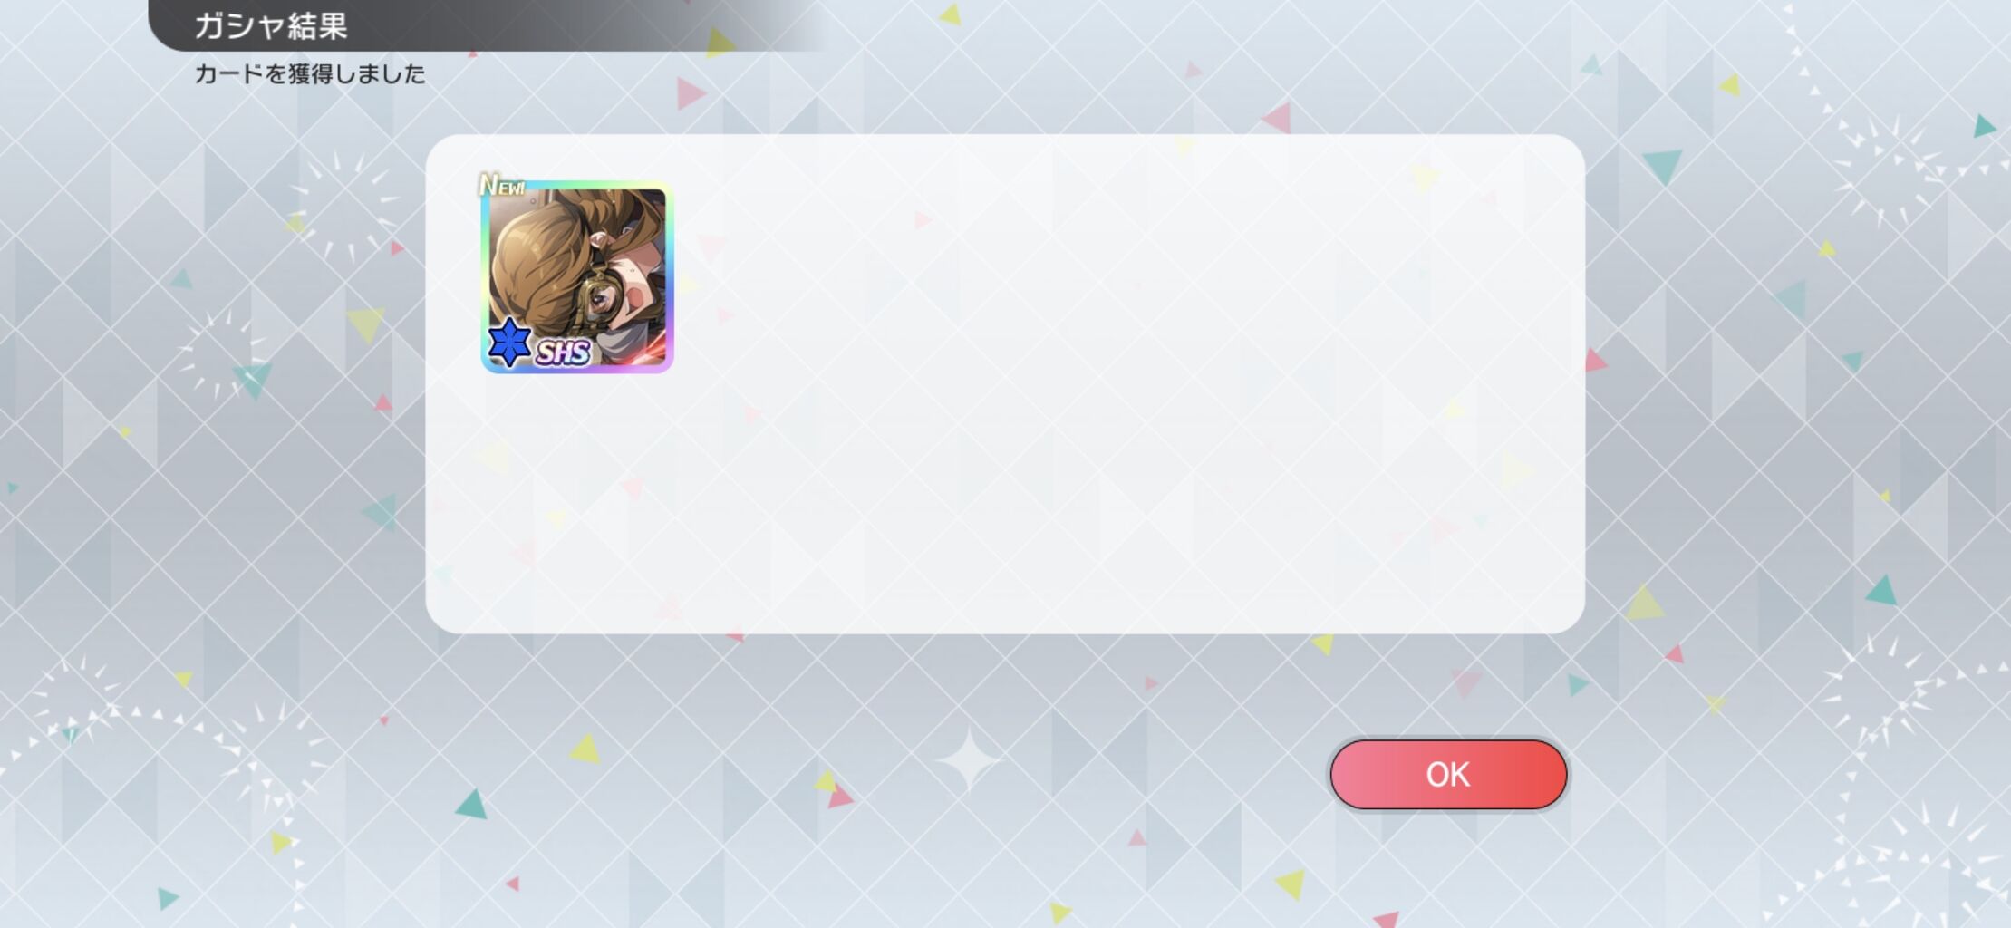Tap the red triangle confetti touching the panel's right edge

(x=1595, y=360)
